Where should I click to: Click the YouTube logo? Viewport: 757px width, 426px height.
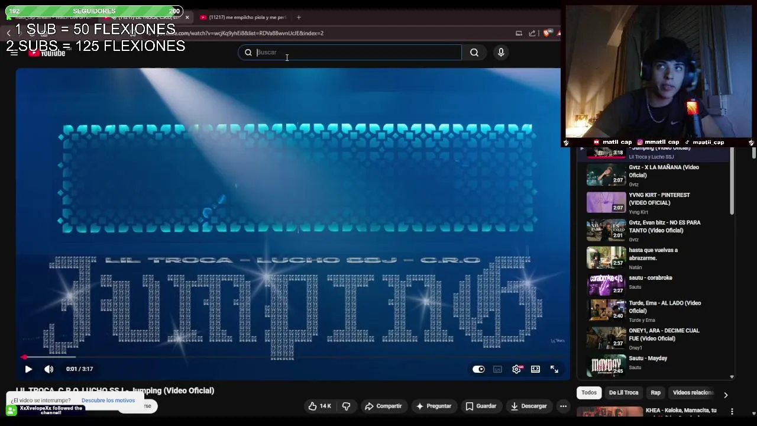(47, 53)
